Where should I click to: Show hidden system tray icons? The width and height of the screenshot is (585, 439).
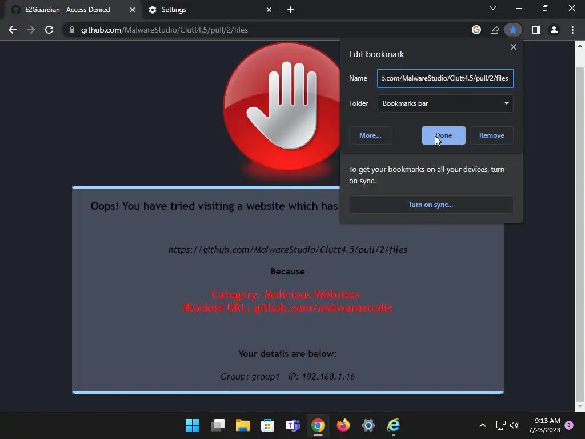coord(482,425)
